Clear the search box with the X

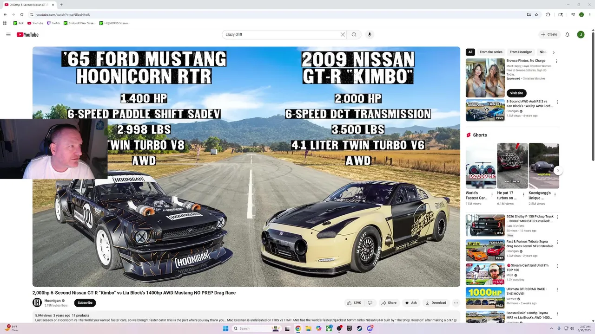[343, 34]
